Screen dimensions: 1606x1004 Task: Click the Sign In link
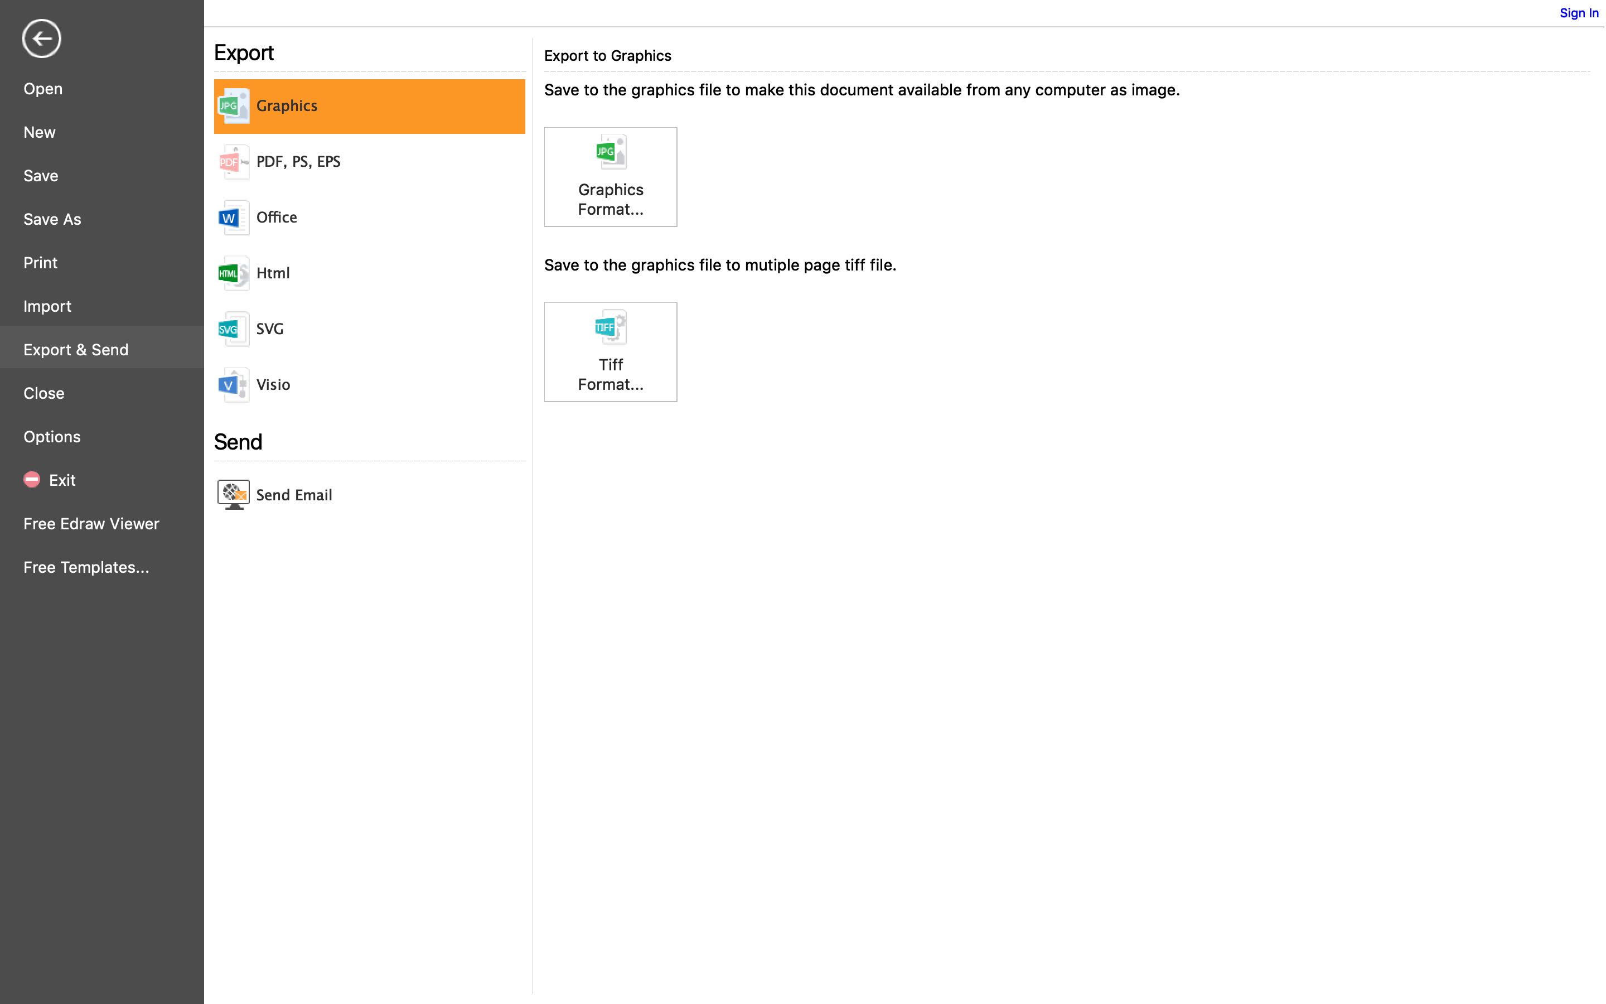[x=1579, y=13]
